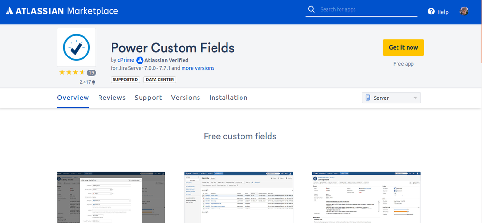Open the Support tab

[x=148, y=98]
